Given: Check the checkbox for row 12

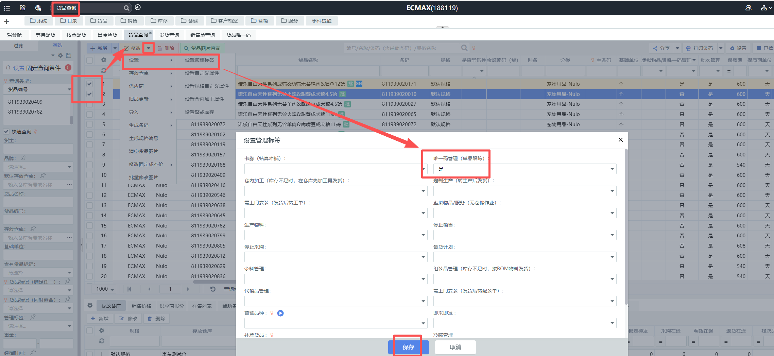Looking at the screenshot, I should 89,195.
